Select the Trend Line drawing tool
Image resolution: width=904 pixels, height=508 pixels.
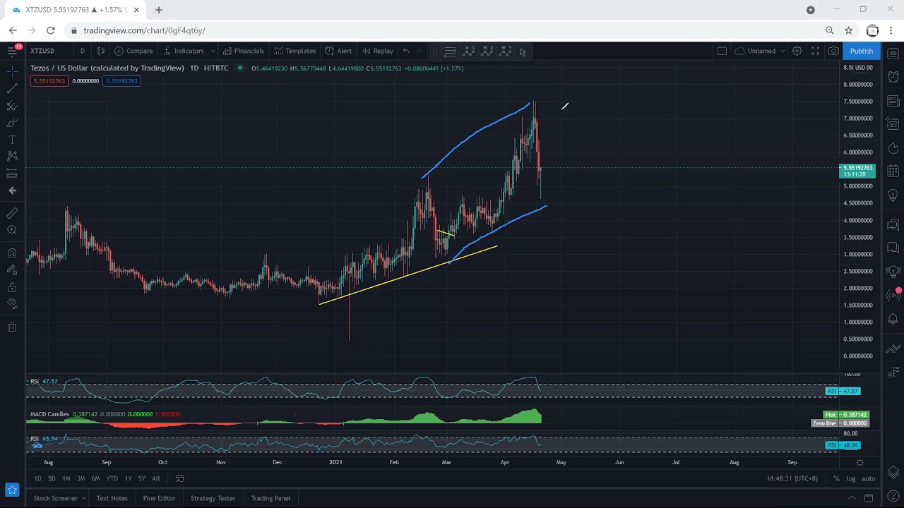click(12, 89)
